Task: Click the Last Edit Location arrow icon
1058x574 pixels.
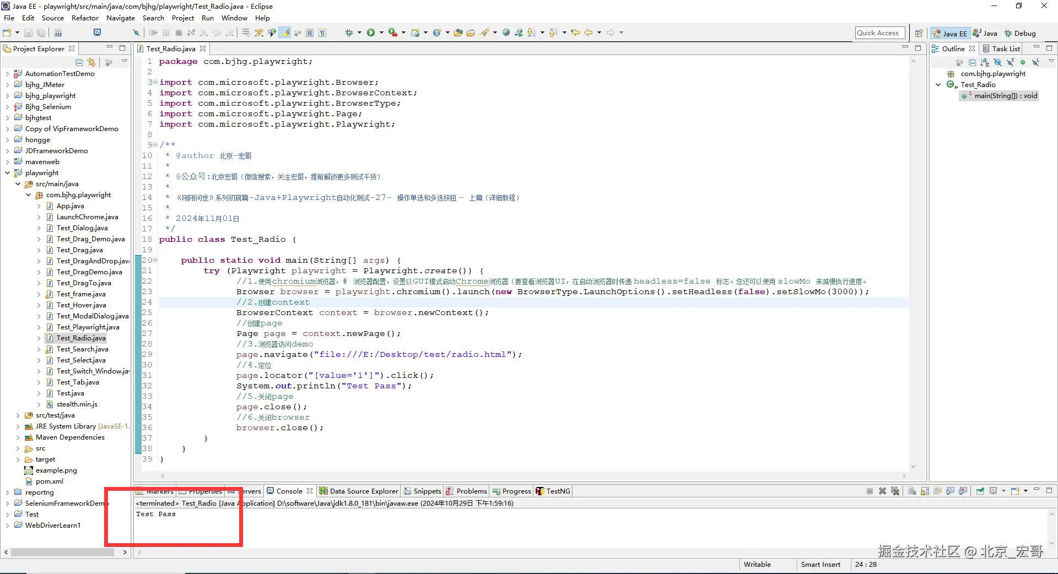Action: (575, 33)
